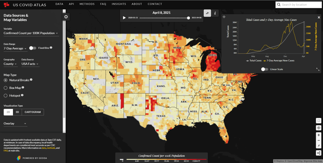This screenshot has height=163, width=323.
Task: Zoom in on the map
Action: [x=319, y=135]
